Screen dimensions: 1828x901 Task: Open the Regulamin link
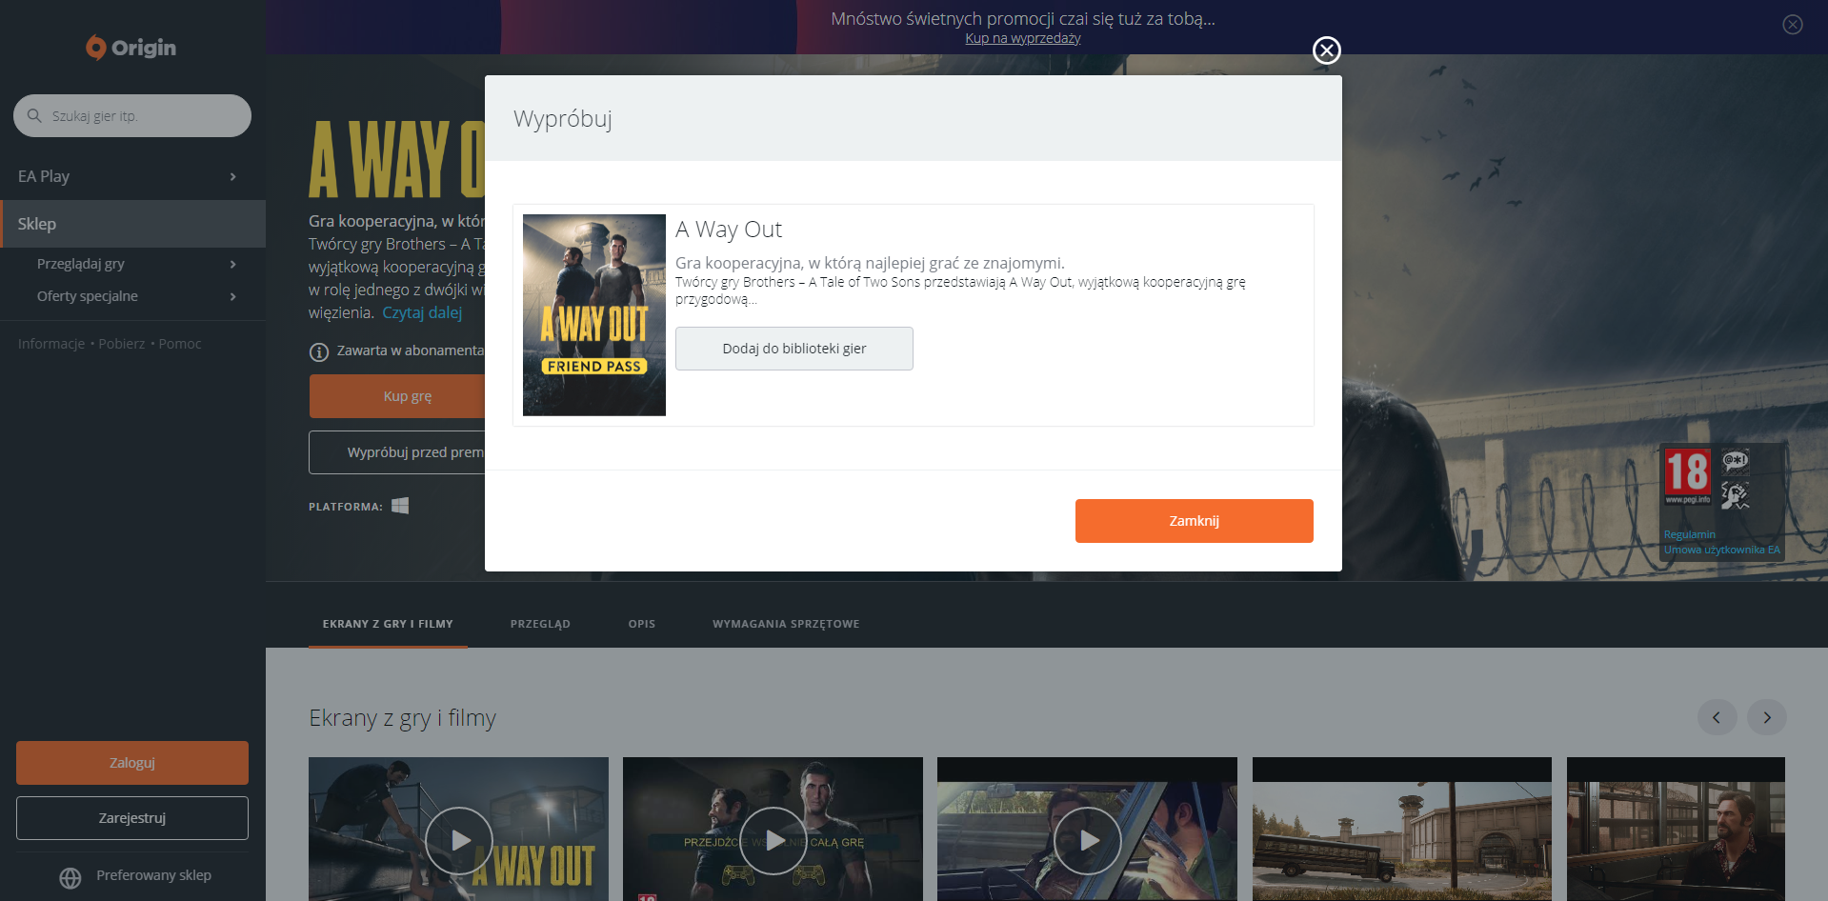point(1690,535)
